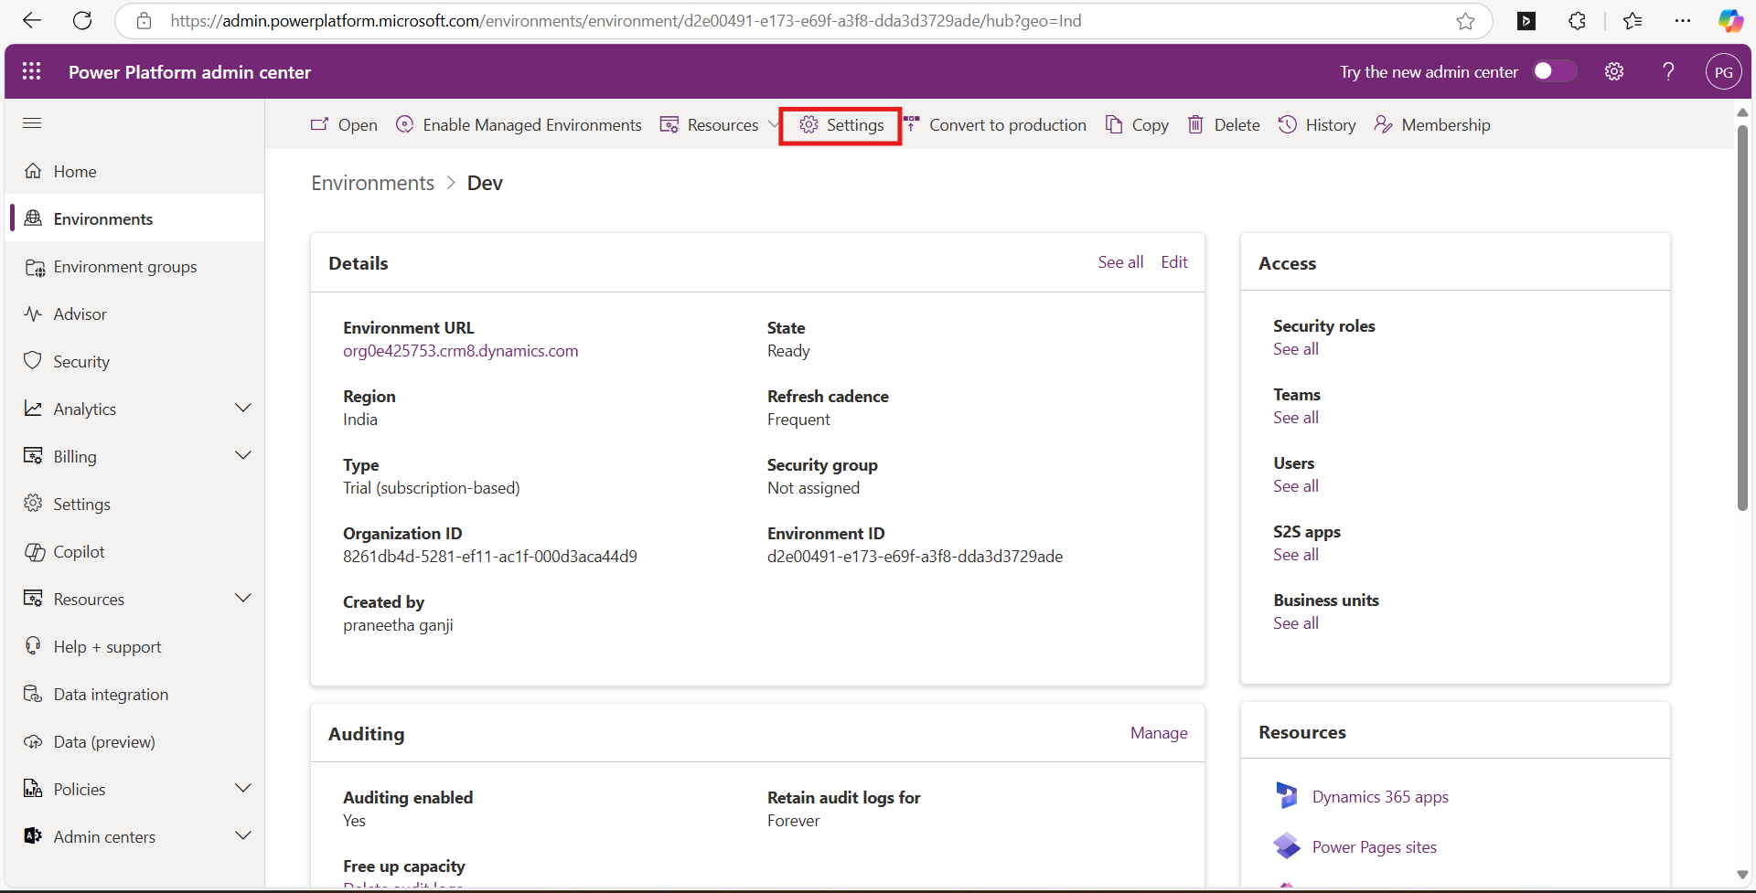Bookmark page with star icon
Image resolution: width=1756 pixels, height=893 pixels.
(x=1465, y=21)
